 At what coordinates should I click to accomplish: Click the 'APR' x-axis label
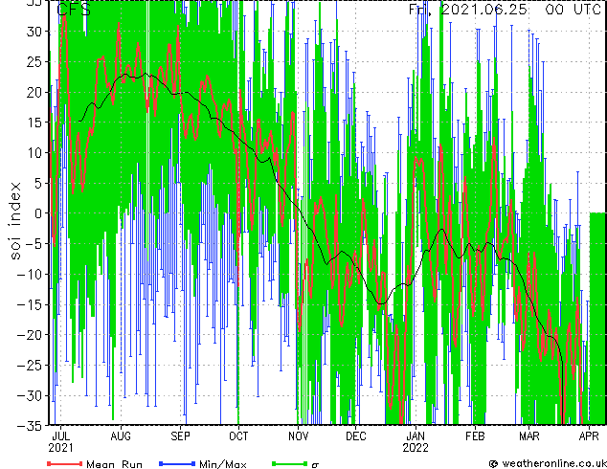tap(589, 436)
